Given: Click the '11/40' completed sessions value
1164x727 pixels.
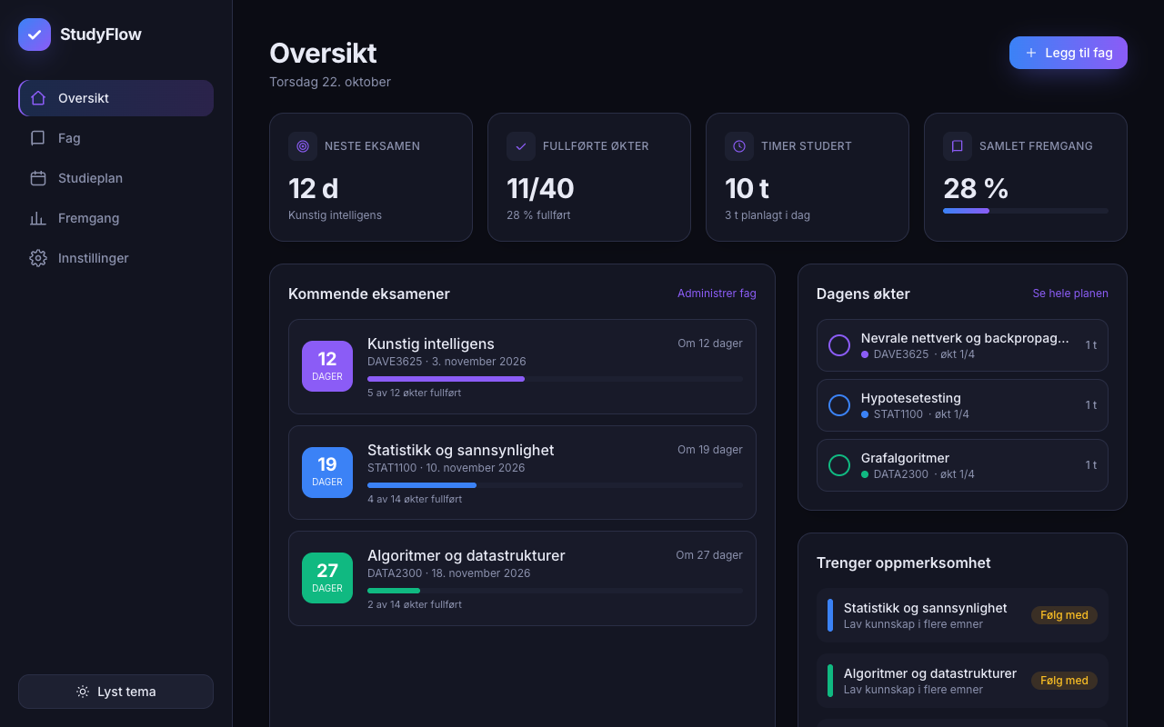Looking at the screenshot, I should click(540, 188).
